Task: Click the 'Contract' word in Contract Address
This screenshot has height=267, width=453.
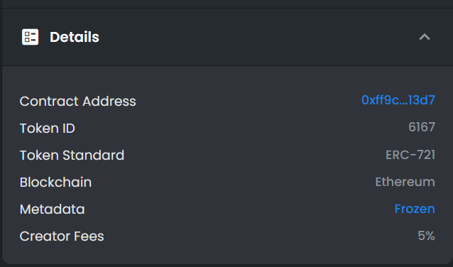Action: pyautogui.click(x=49, y=101)
